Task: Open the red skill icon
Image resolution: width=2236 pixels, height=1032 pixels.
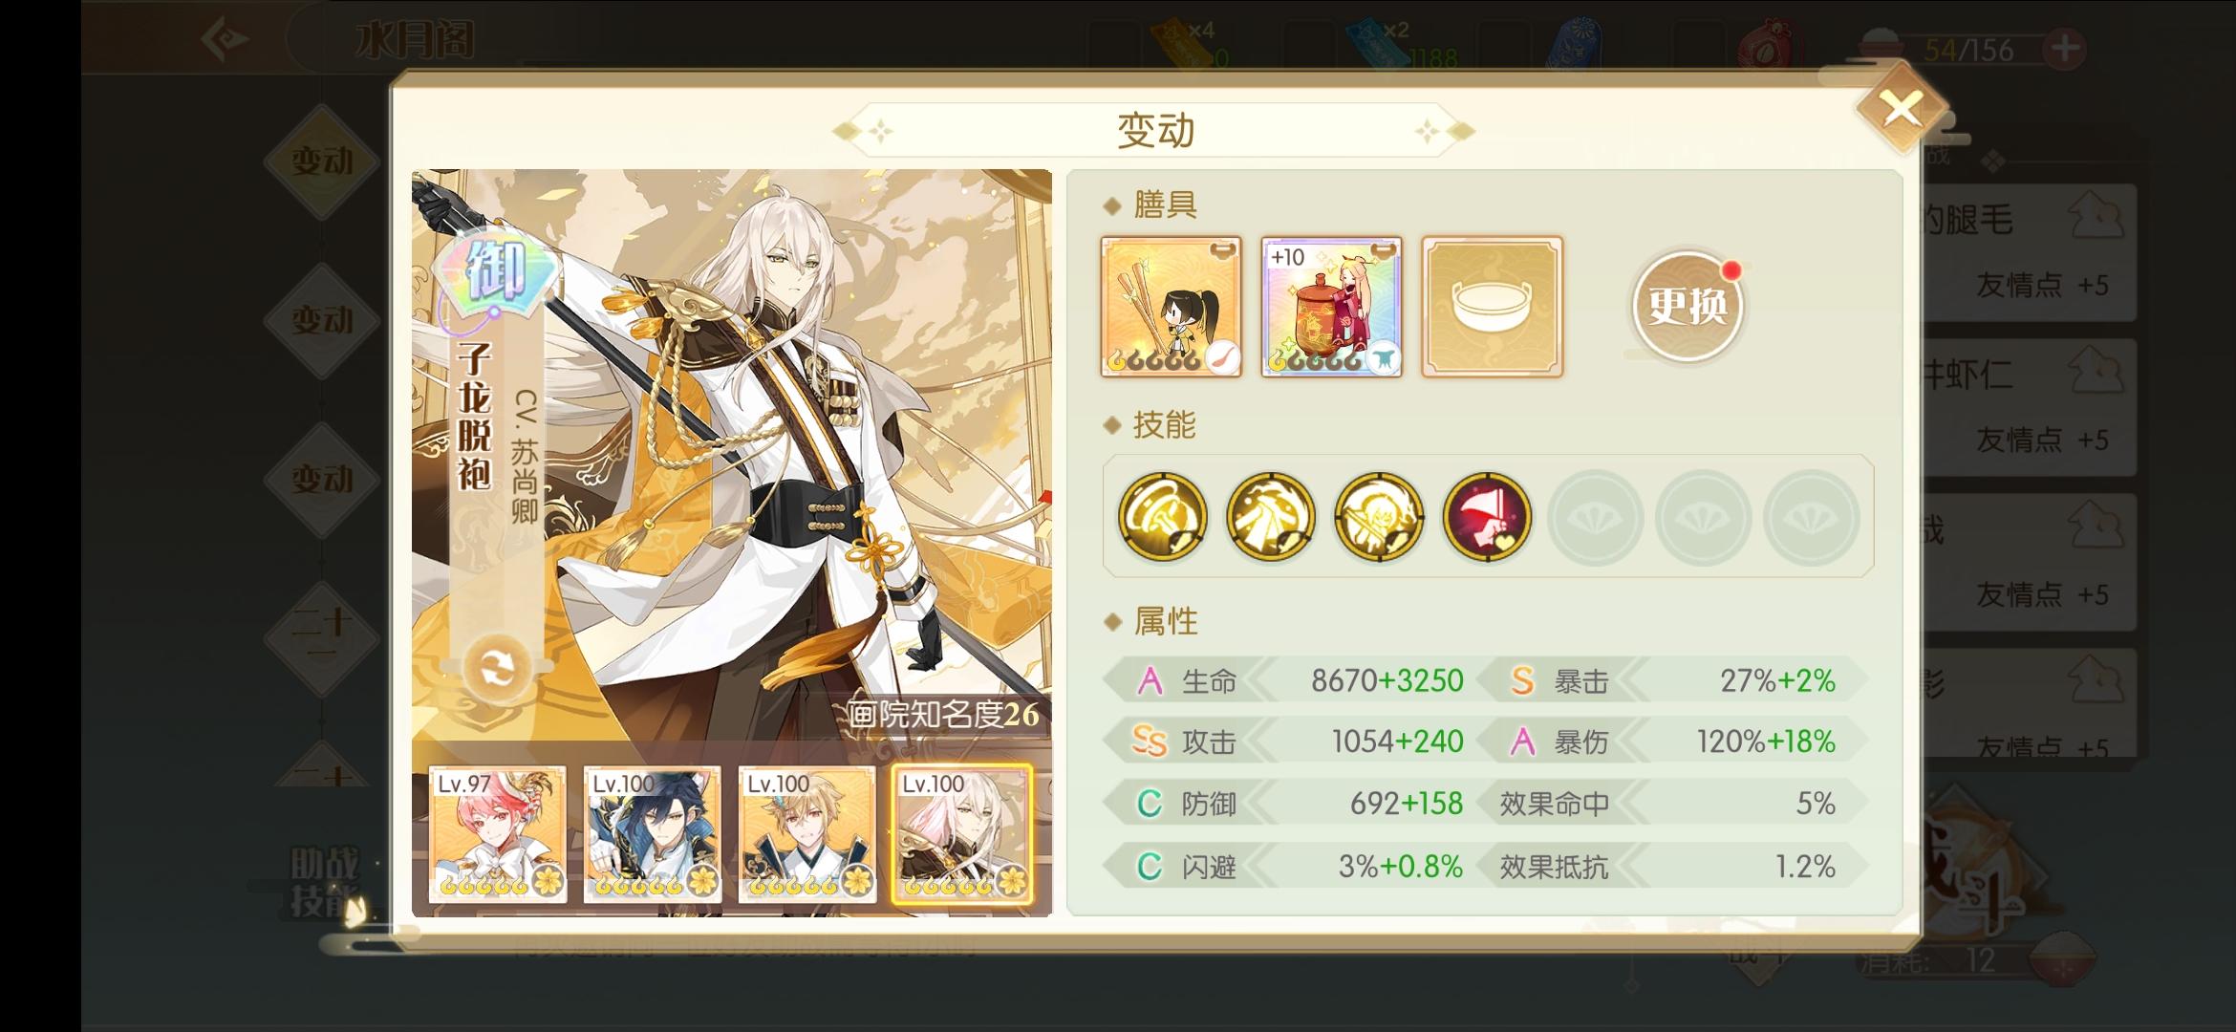Action: point(1486,517)
